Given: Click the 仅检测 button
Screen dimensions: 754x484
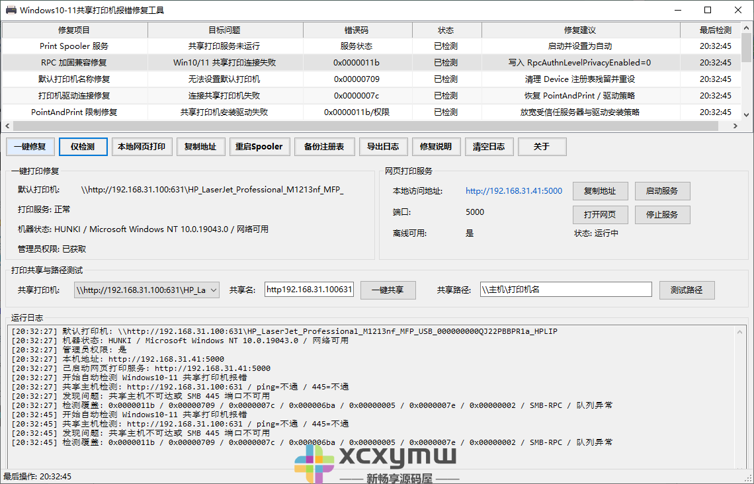Looking at the screenshot, I should 83,147.
